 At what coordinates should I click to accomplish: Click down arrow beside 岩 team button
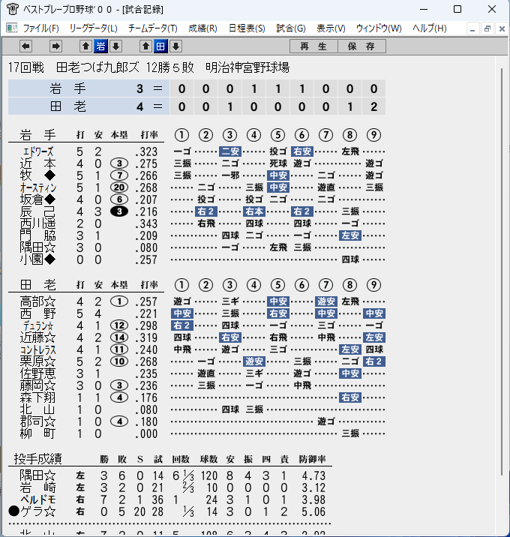(115, 46)
